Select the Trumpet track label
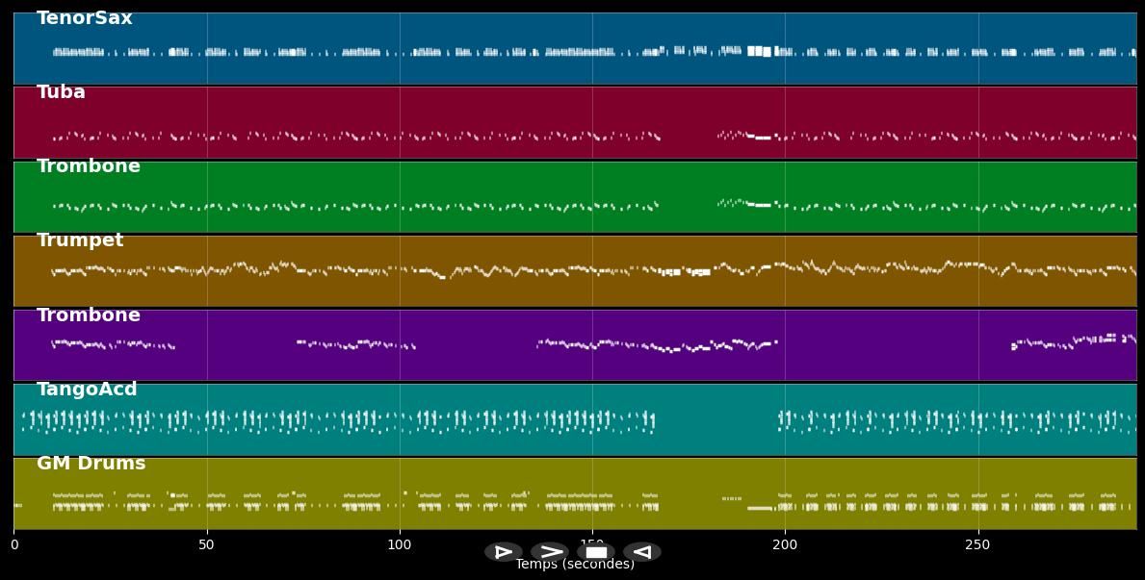This screenshot has height=580, width=1145. point(80,240)
